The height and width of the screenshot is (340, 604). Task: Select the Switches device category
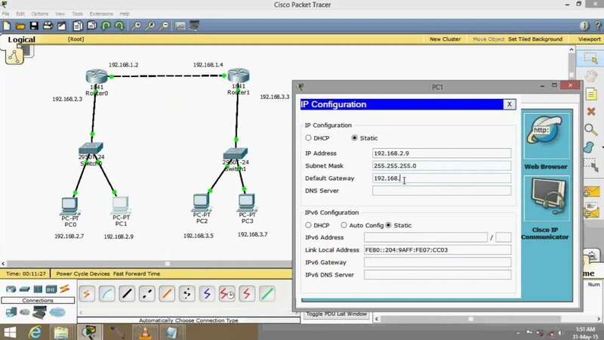point(24,289)
